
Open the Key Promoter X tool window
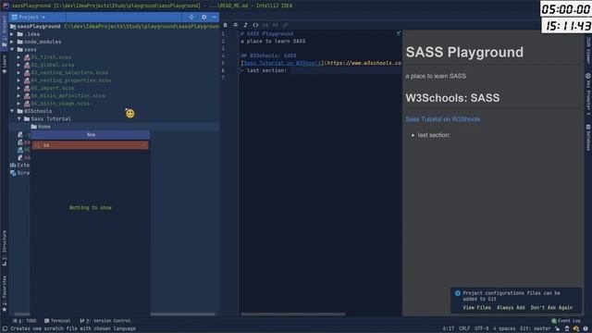coord(588,94)
